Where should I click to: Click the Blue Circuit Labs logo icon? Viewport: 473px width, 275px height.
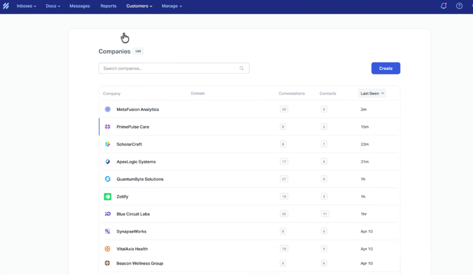click(107, 214)
